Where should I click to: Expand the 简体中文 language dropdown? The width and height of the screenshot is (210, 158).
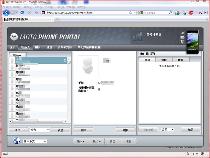point(35,141)
